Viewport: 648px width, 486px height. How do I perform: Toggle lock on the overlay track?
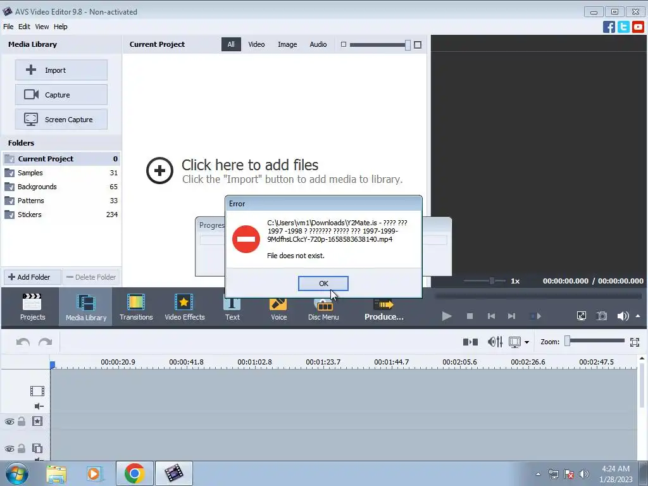coord(22,448)
